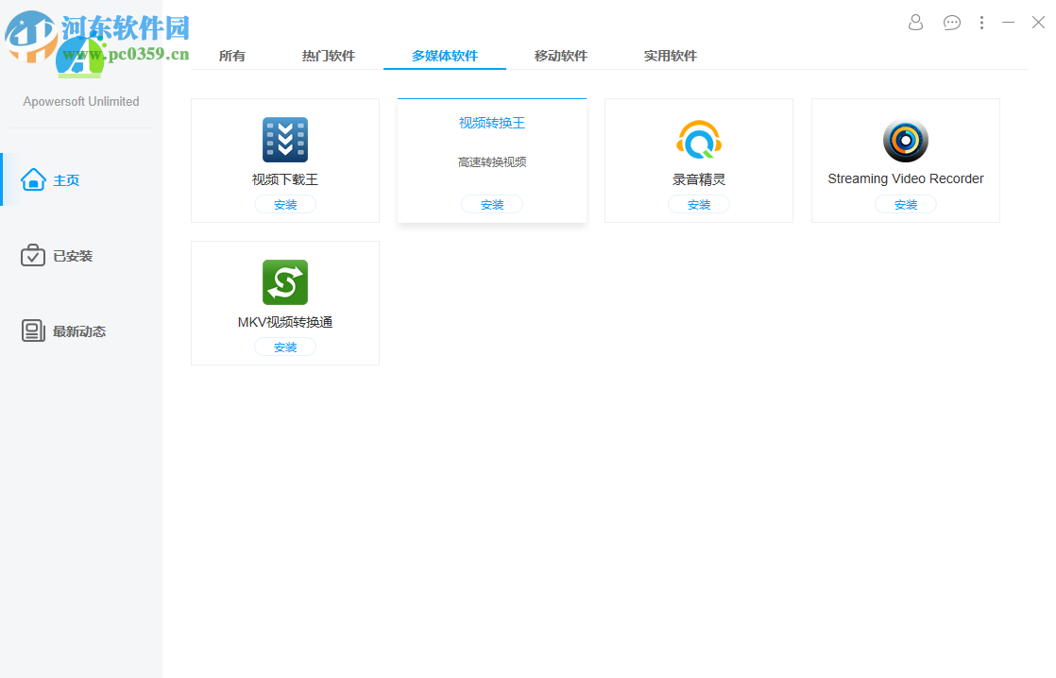Click the MKV视频转换通 green icon

tap(284, 281)
